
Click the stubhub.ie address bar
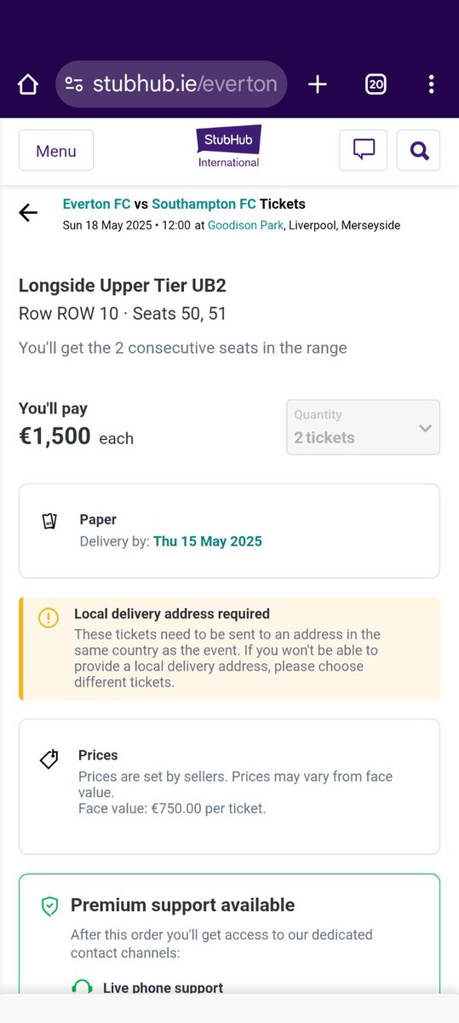171,84
